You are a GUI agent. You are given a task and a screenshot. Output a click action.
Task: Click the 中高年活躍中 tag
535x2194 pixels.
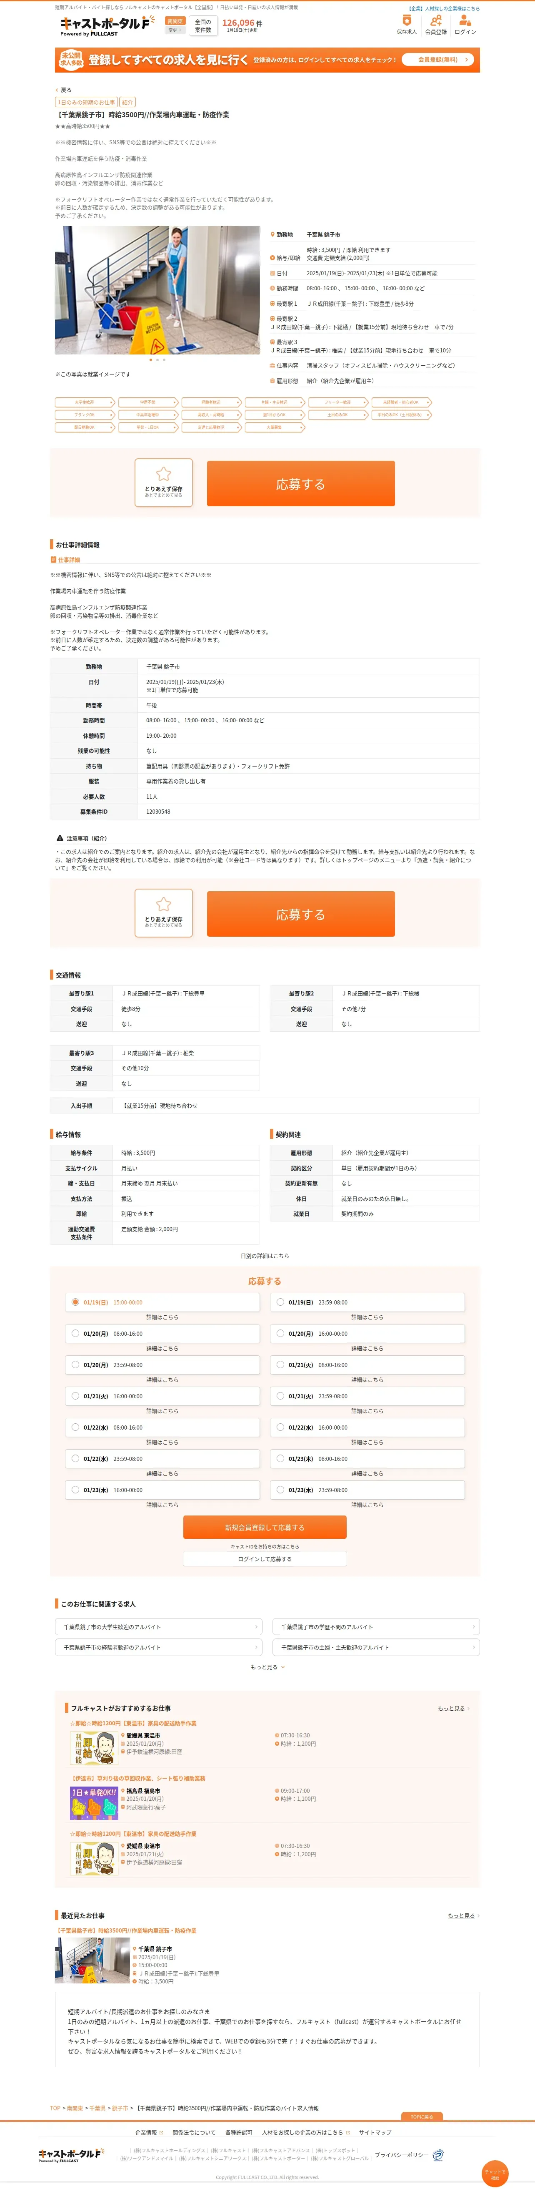click(148, 415)
